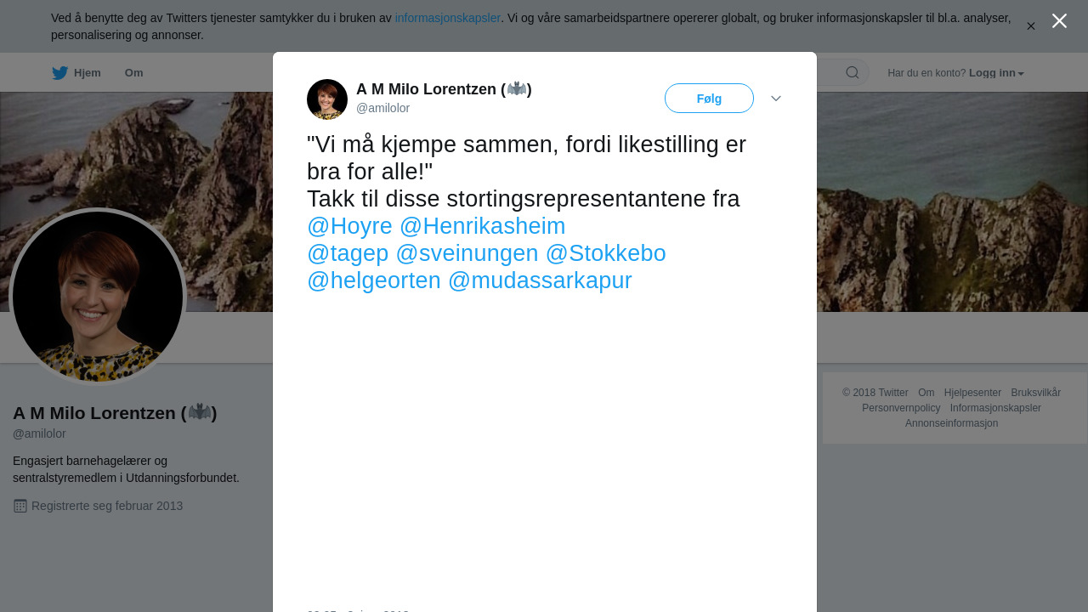Open the informasjonskapsler link in notice

(448, 18)
